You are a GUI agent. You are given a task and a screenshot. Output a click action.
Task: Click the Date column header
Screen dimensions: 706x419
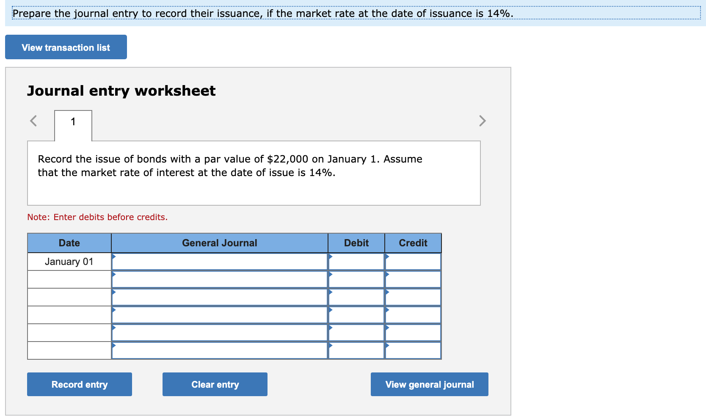click(69, 243)
